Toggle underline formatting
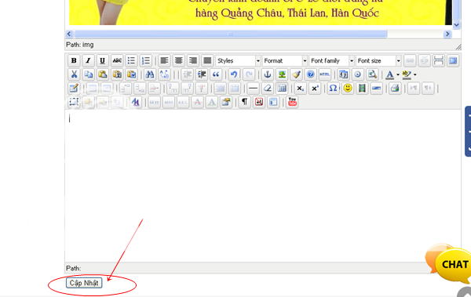 102,60
